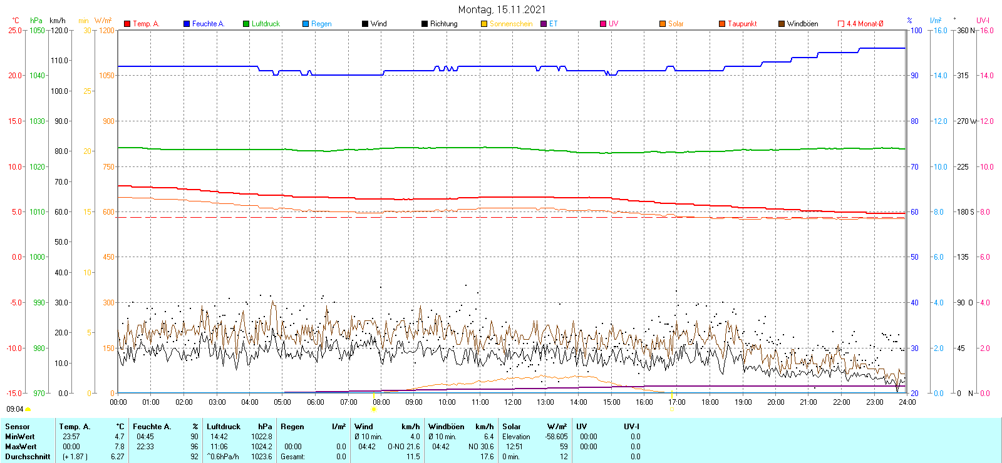1002x463 pixels.
Task: Click the minimum pressure value '1022.8'
Action: point(262,437)
